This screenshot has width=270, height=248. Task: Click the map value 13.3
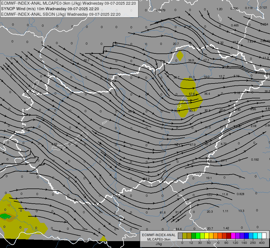pos(241,211)
